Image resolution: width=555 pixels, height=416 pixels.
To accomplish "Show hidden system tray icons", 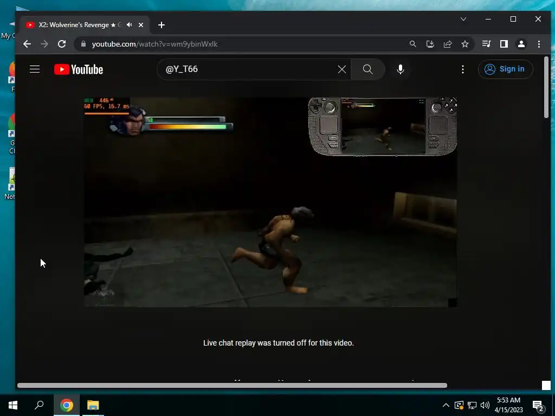I will 446,405.
